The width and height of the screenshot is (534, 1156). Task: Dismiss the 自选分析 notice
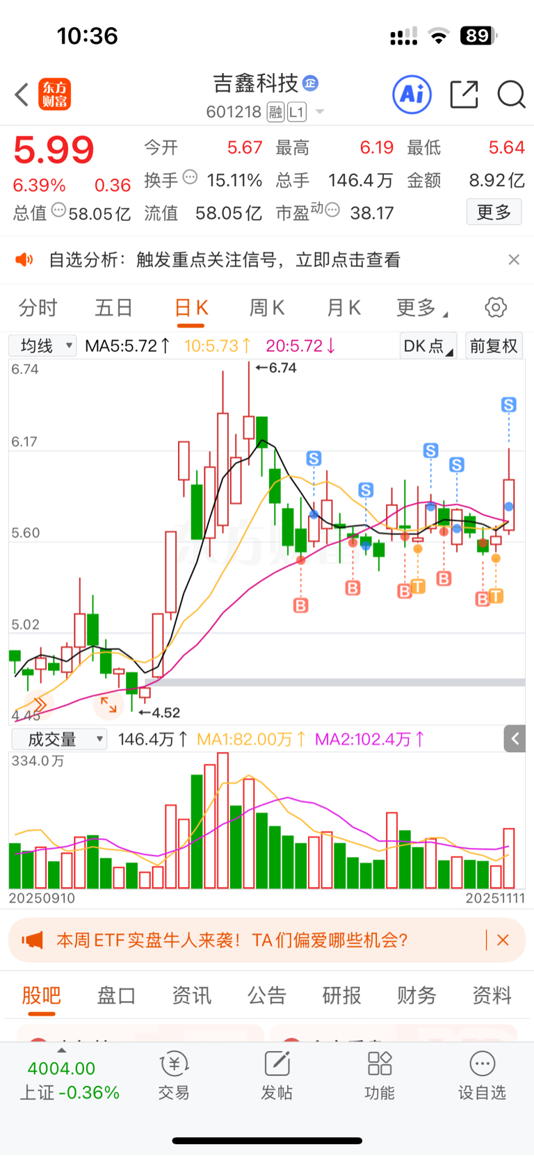[514, 259]
